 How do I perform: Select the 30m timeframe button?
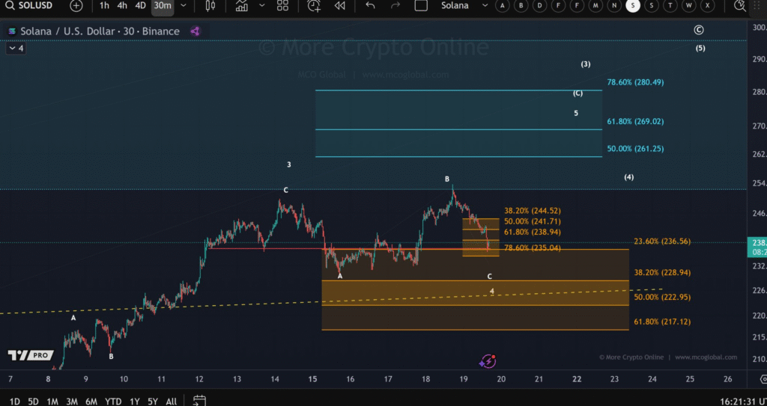(163, 5)
